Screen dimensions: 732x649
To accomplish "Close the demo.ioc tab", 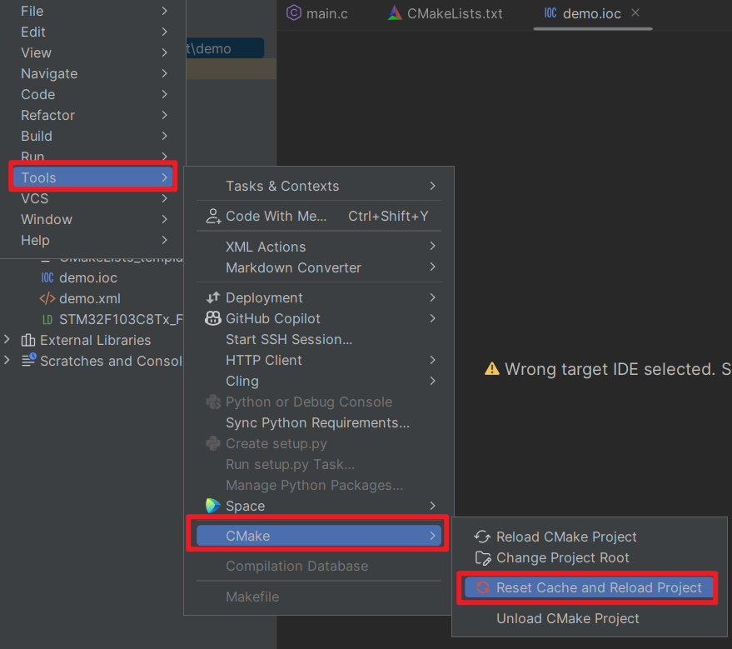I will click(x=635, y=13).
